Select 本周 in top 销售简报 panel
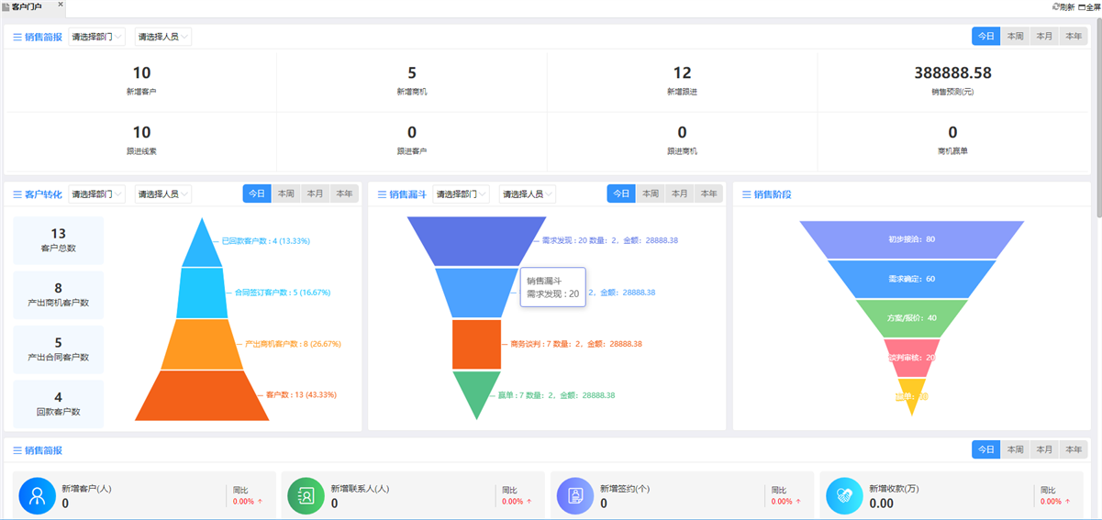 [1015, 37]
